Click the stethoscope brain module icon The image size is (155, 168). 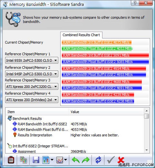[x=13, y=19]
